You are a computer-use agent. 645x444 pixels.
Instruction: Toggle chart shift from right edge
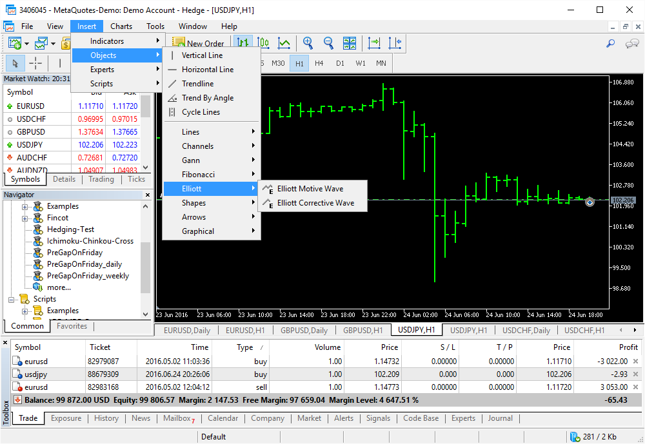click(x=395, y=43)
